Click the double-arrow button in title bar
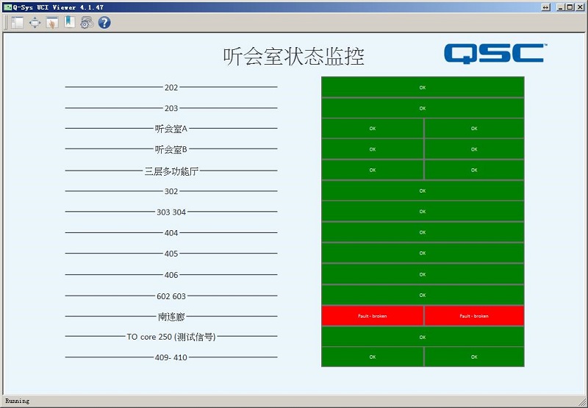This screenshot has width=588, height=408. coord(546,7)
